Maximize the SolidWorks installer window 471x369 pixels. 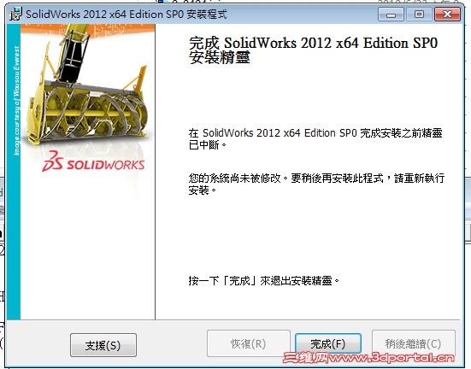pyautogui.click(x=419, y=15)
